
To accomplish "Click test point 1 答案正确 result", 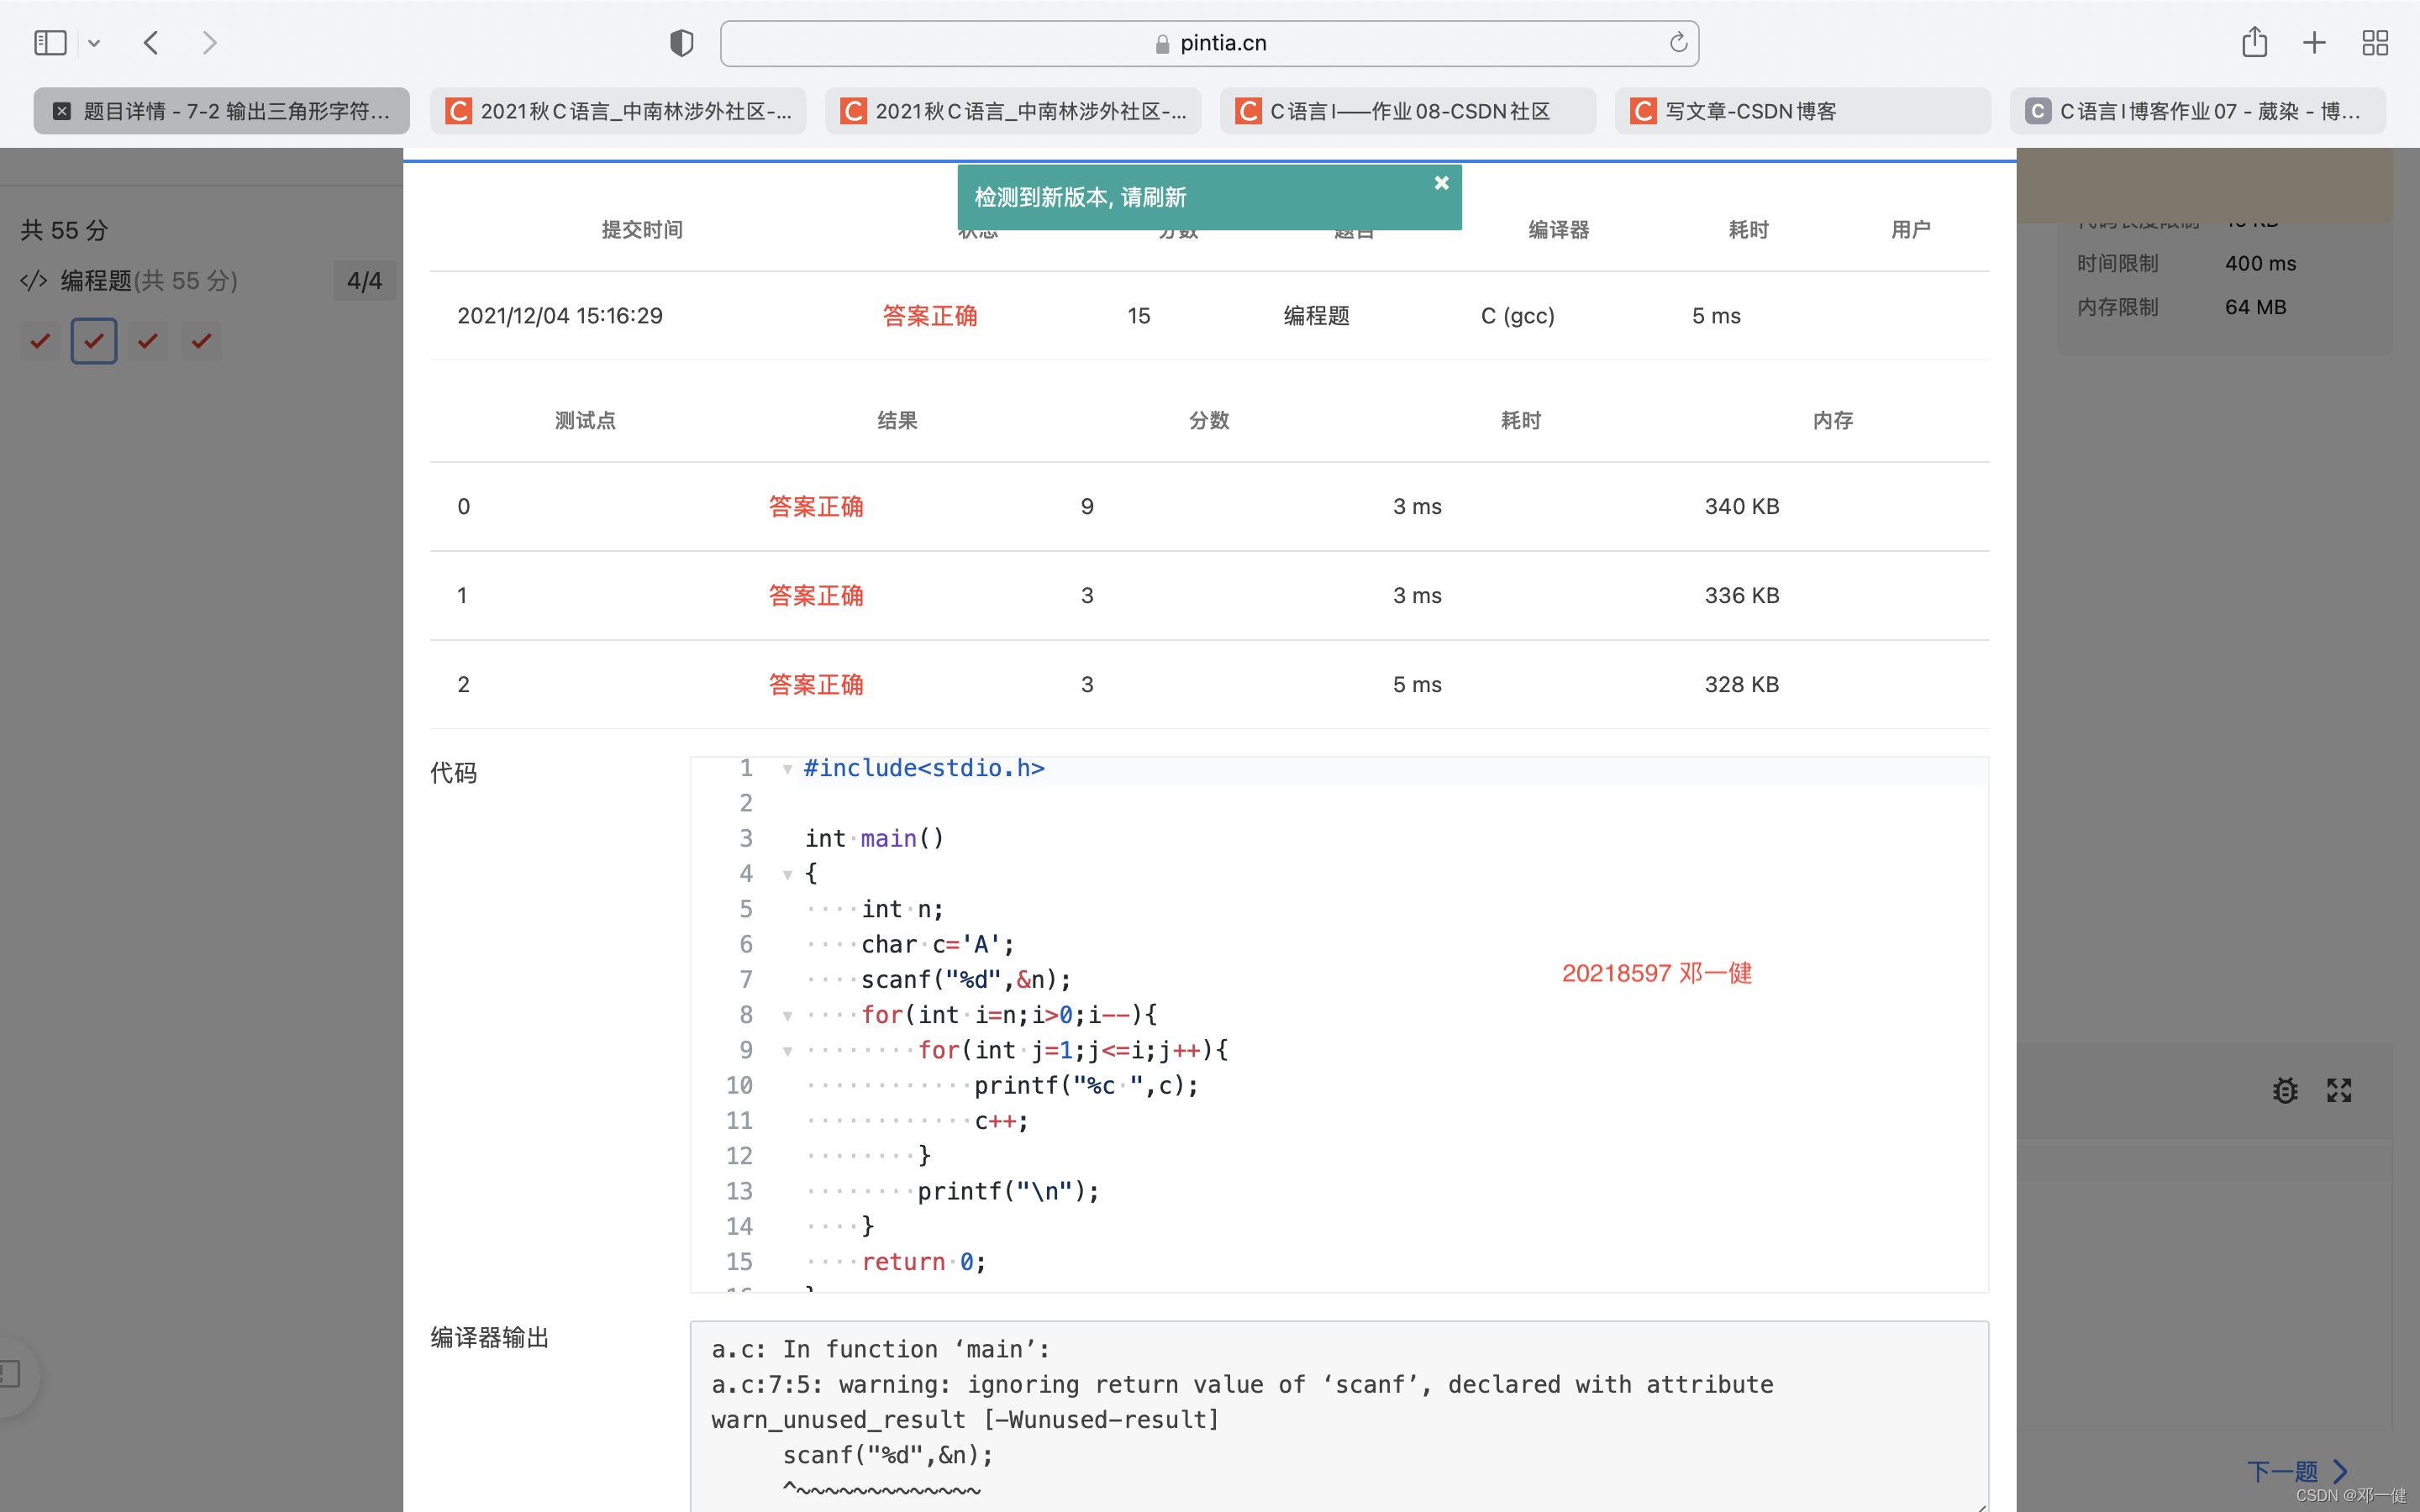I will coord(816,596).
